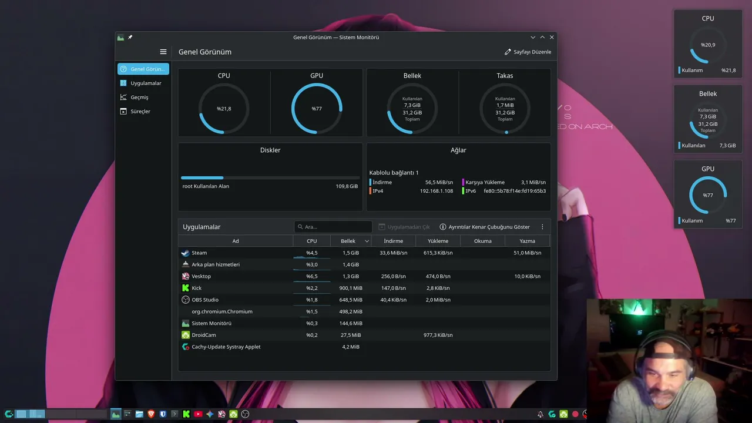Image resolution: width=752 pixels, height=423 pixels.
Task: Switch to Genel Görünüm page in sidebar
Action: click(x=143, y=69)
